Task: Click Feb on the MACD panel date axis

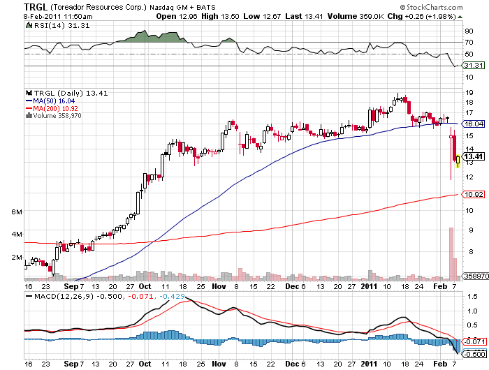Action: point(440,364)
